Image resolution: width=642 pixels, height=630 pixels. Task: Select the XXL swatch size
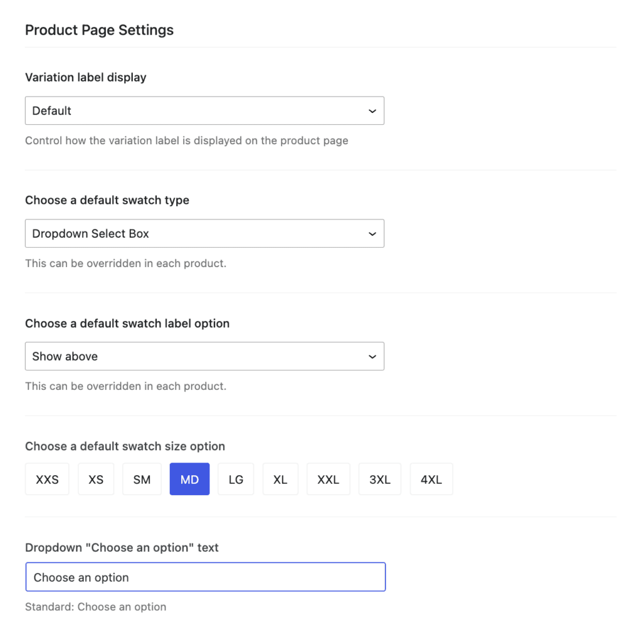click(328, 479)
